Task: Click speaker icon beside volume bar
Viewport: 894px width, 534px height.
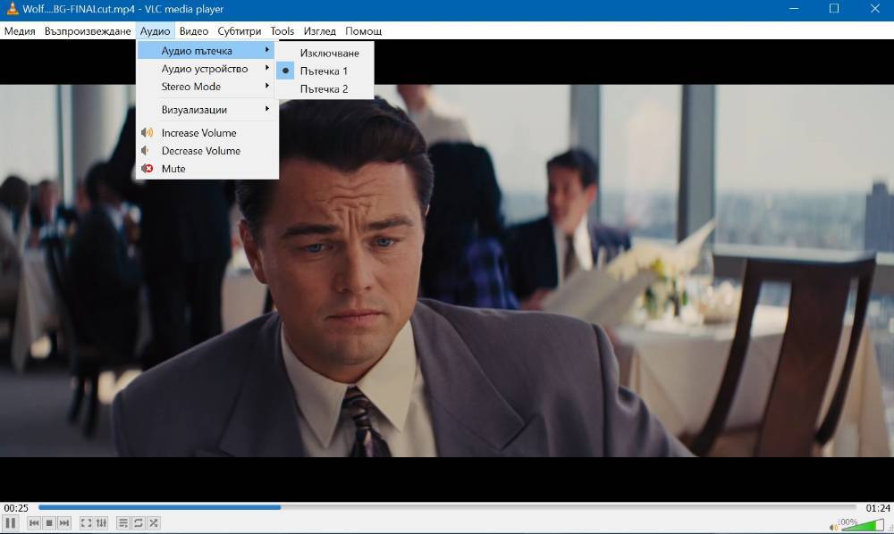Action: (x=833, y=527)
